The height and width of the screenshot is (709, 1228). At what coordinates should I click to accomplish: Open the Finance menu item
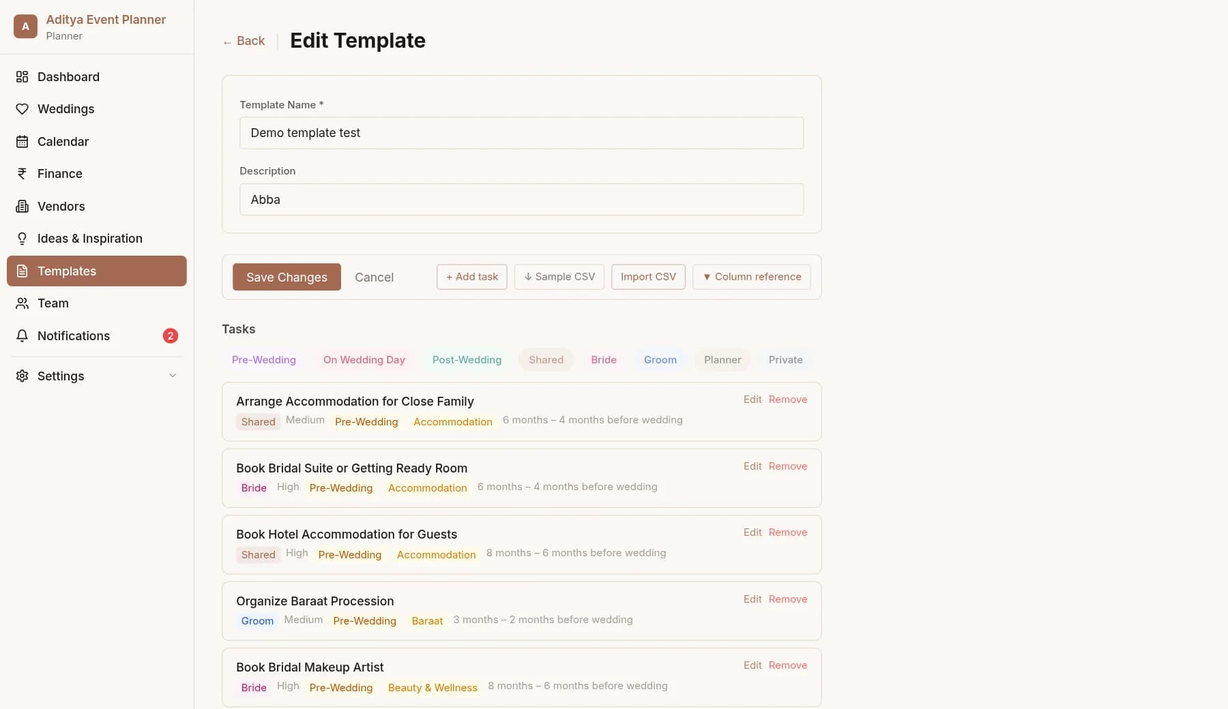[x=96, y=174]
